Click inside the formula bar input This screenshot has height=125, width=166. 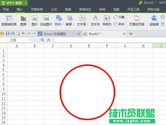pyautogui.click(x=110, y=40)
